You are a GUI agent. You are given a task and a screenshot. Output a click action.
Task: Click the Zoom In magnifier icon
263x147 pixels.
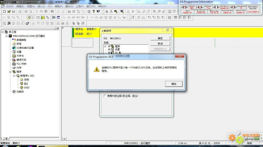click(x=13, y=17)
